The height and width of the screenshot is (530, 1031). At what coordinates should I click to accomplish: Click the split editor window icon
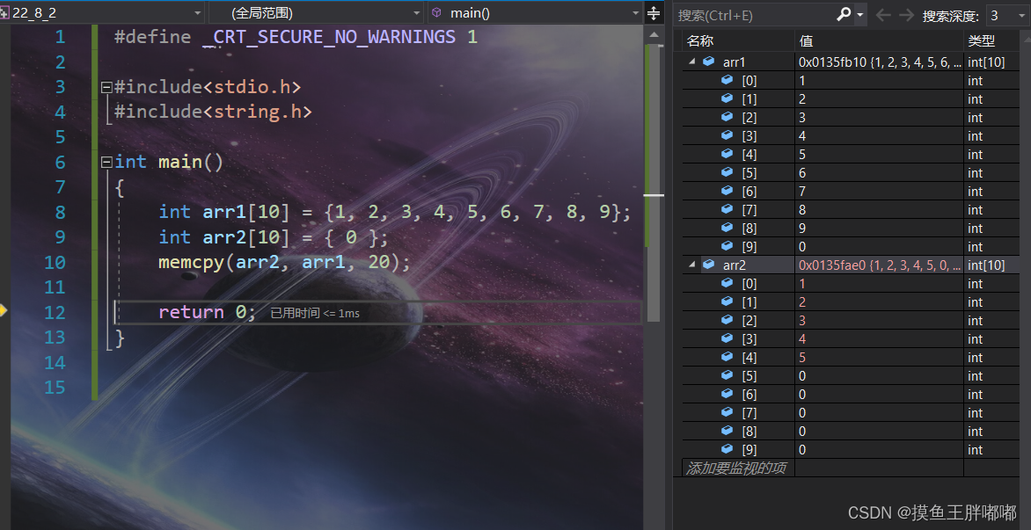pyautogui.click(x=654, y=13)
